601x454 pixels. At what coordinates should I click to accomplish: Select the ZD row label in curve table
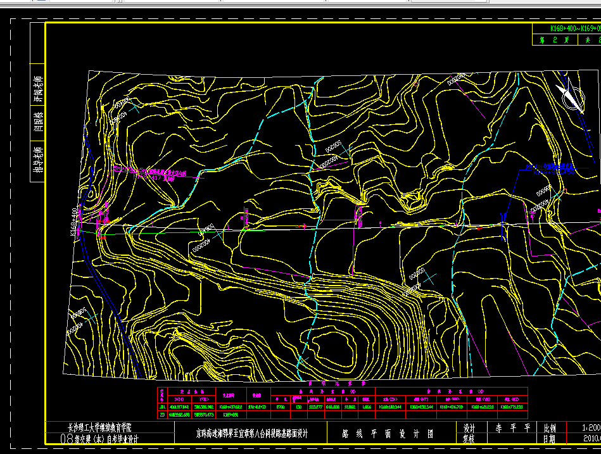[x=162, y=415]
